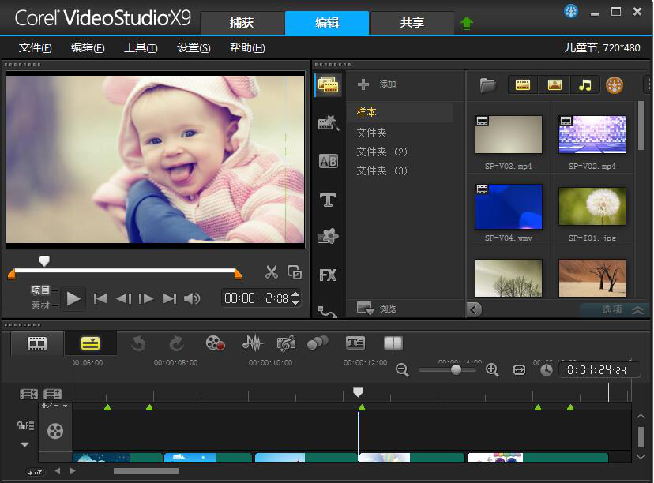
Task: Toggle photo files display in library
Action: tap(554, 85)
